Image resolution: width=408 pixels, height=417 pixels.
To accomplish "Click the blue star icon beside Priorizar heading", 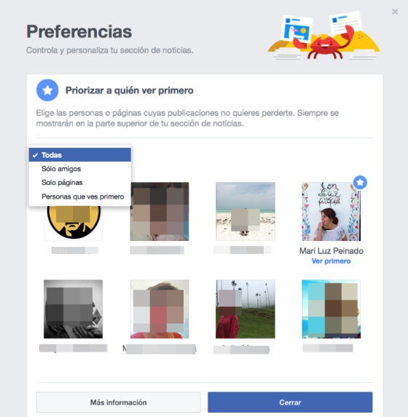I will coord(47,90).
